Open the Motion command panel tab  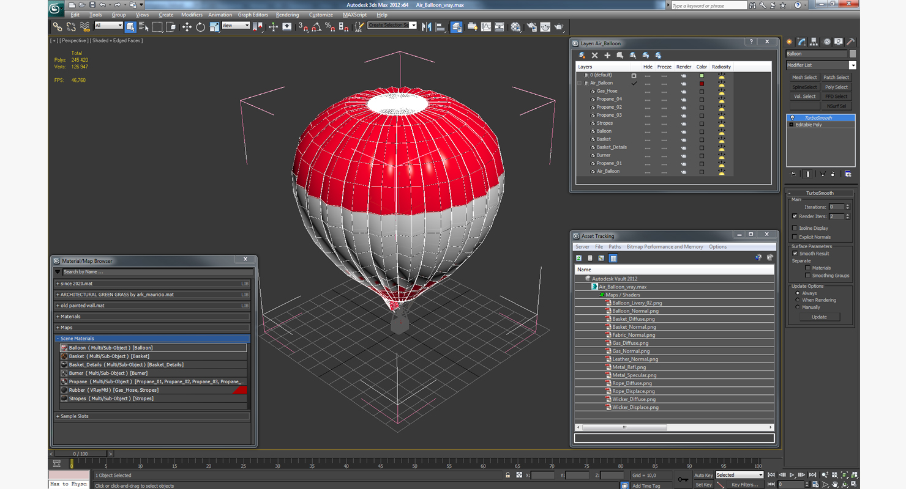826,42
